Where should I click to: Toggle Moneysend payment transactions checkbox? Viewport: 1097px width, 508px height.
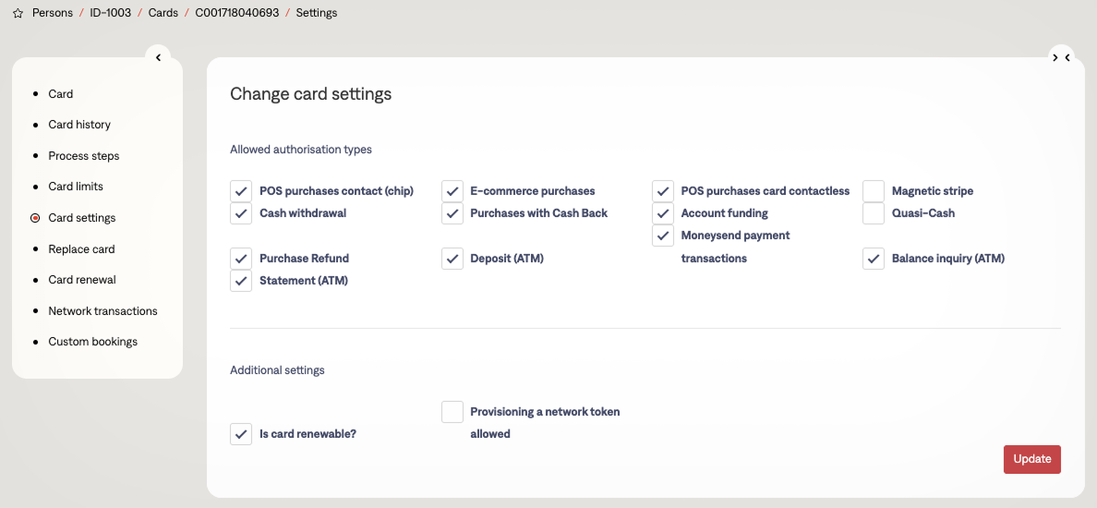tap(663, 236)
